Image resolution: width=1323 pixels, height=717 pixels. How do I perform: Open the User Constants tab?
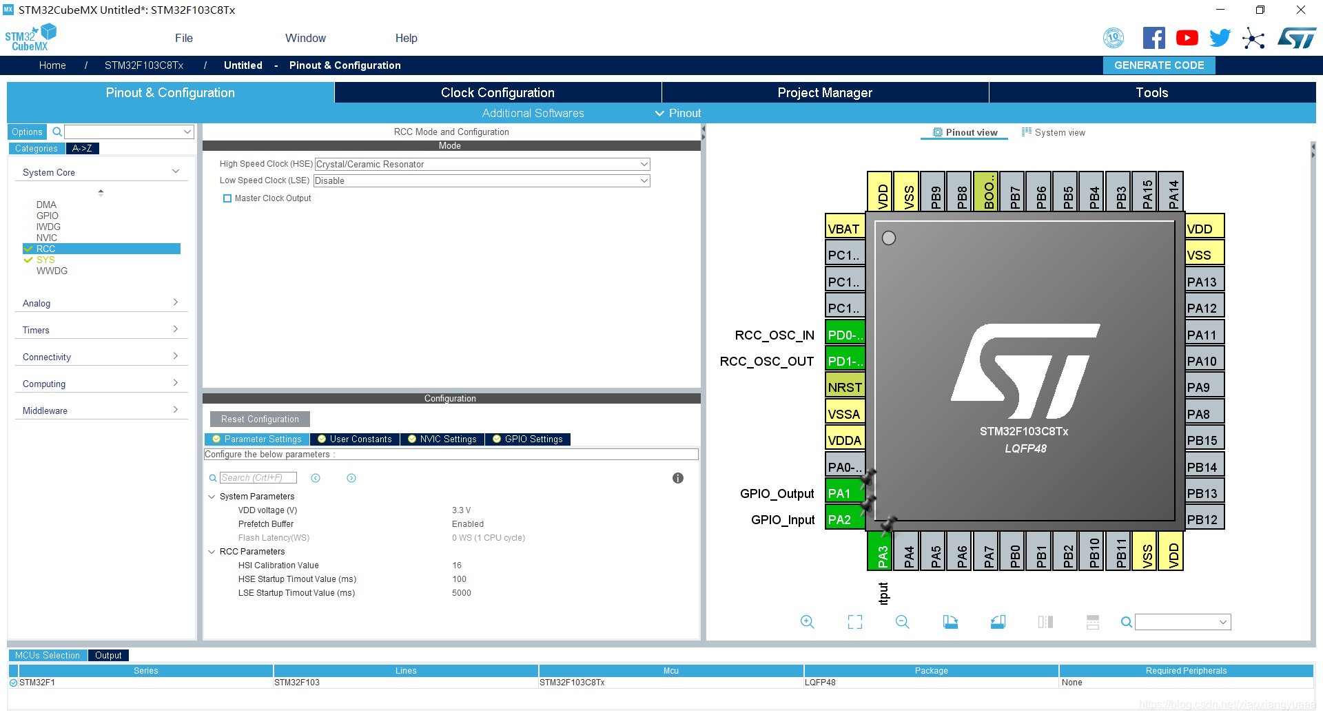click(355, 439)
